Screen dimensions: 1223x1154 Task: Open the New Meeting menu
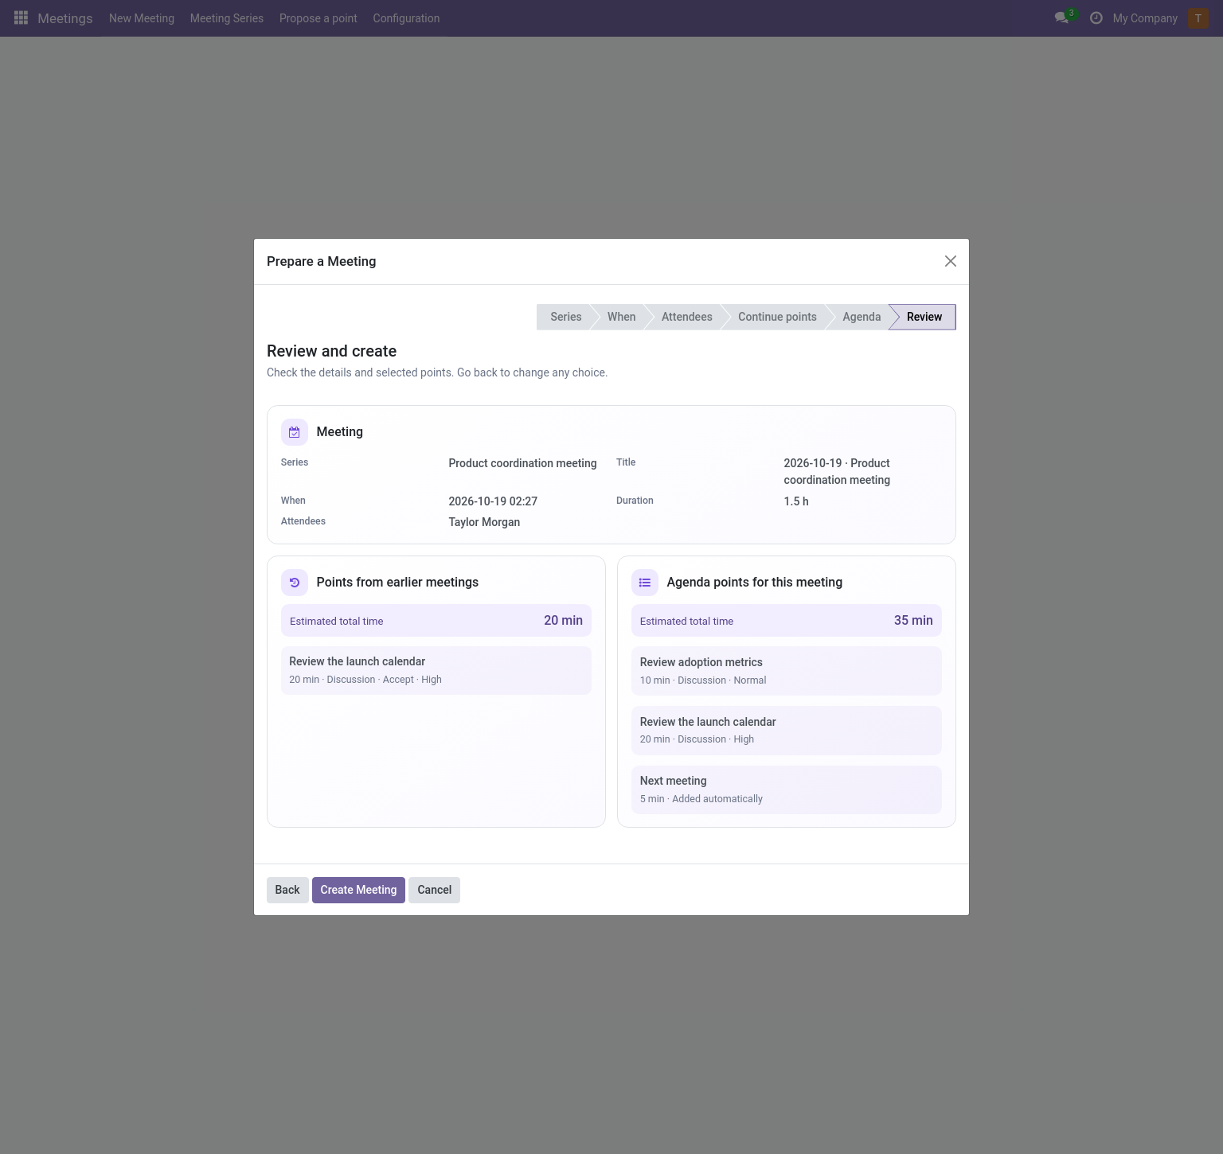142,18
